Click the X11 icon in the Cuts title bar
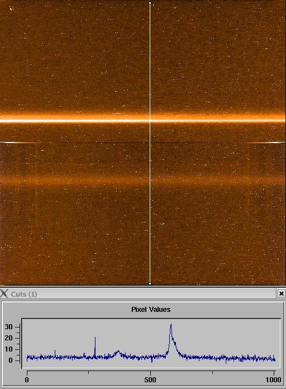 (4, 293)
